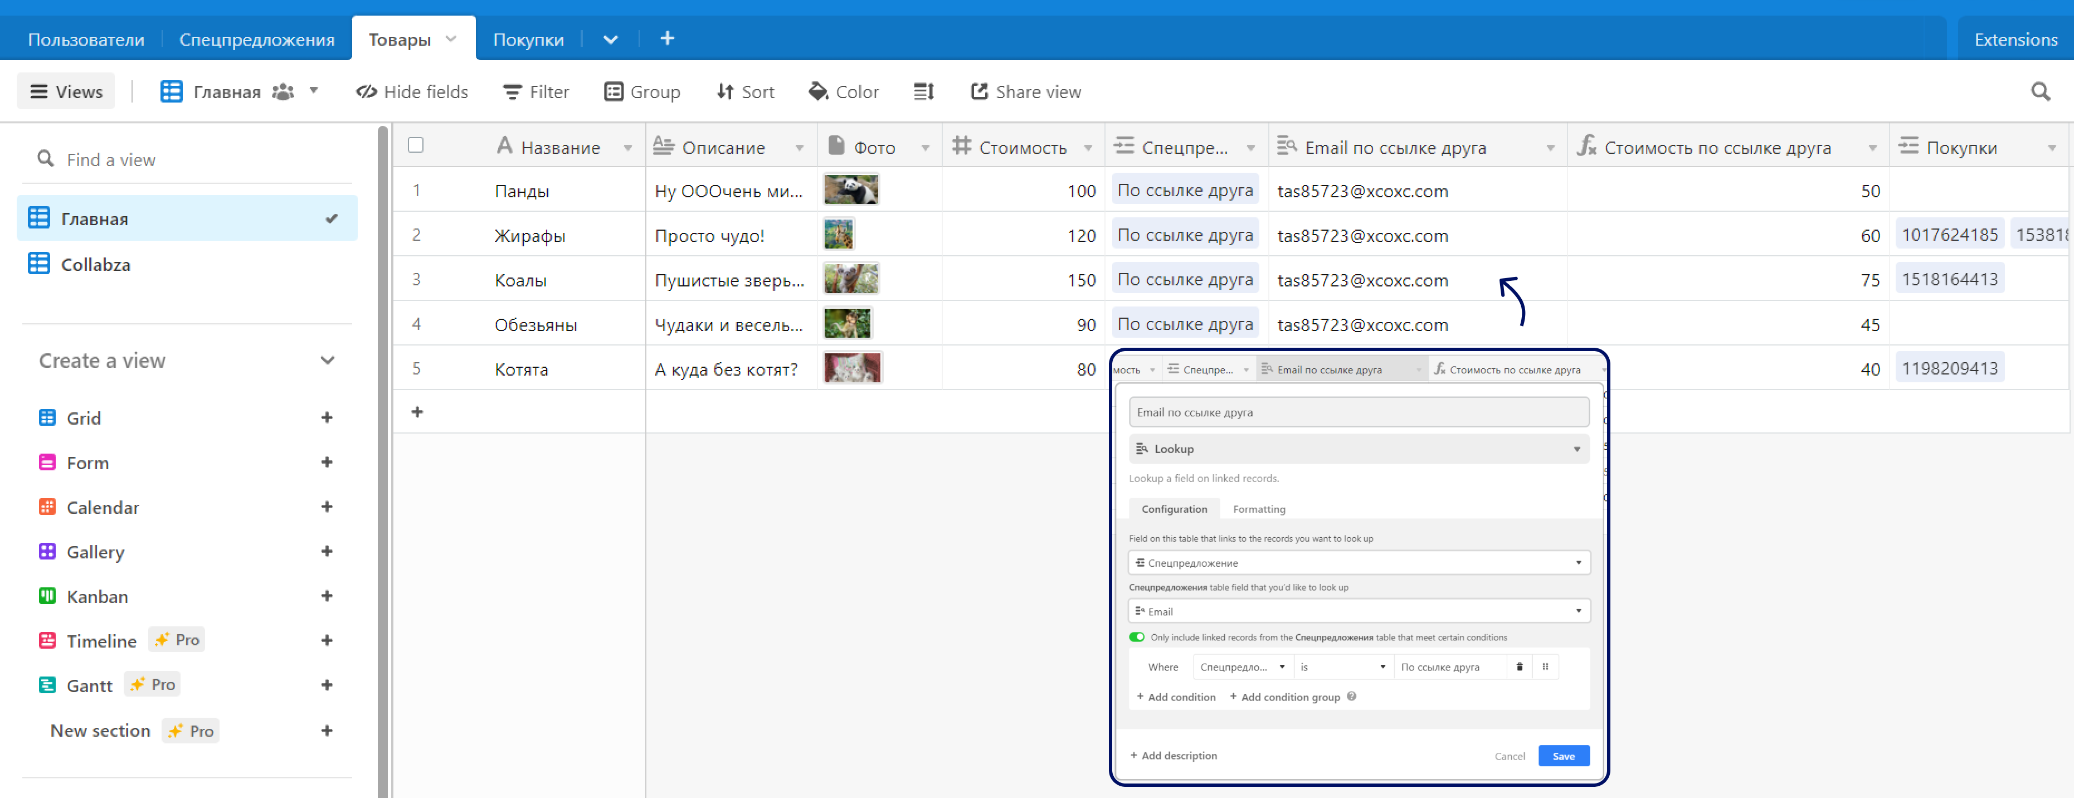Image resolution: width=2074 pixels, height=798 pixels.
Task: Open the Стоимость column dropdown
Action: pyautogui.click(x=1088, y=148)
